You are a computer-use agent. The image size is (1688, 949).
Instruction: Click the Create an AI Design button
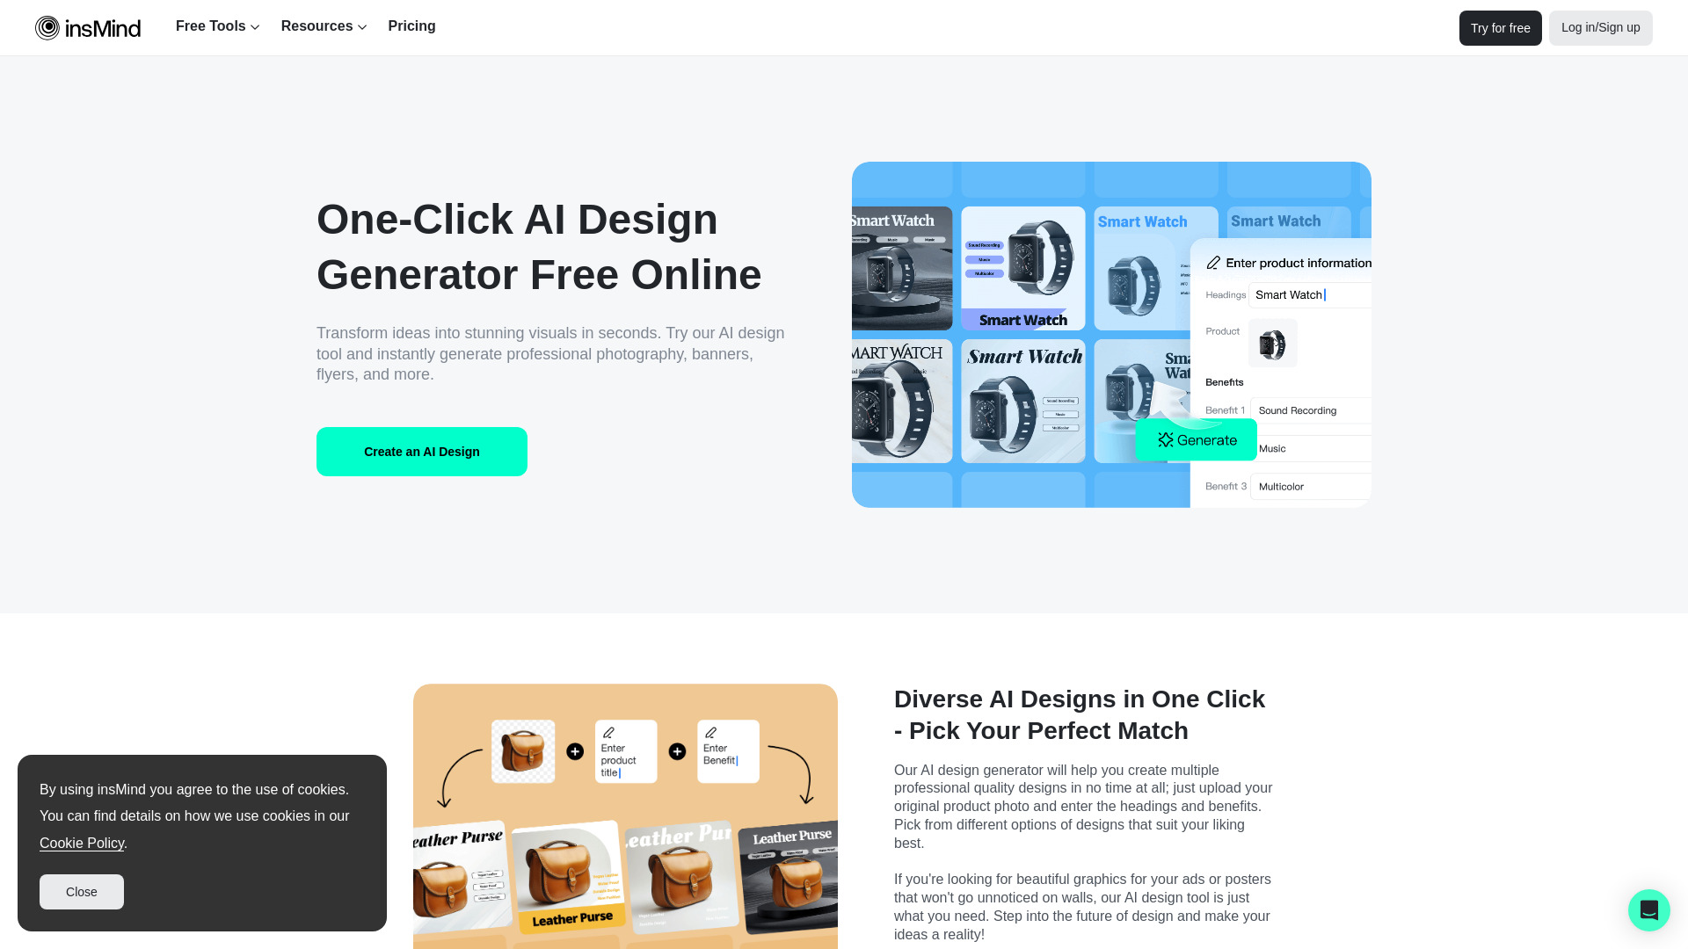[422, 452]
